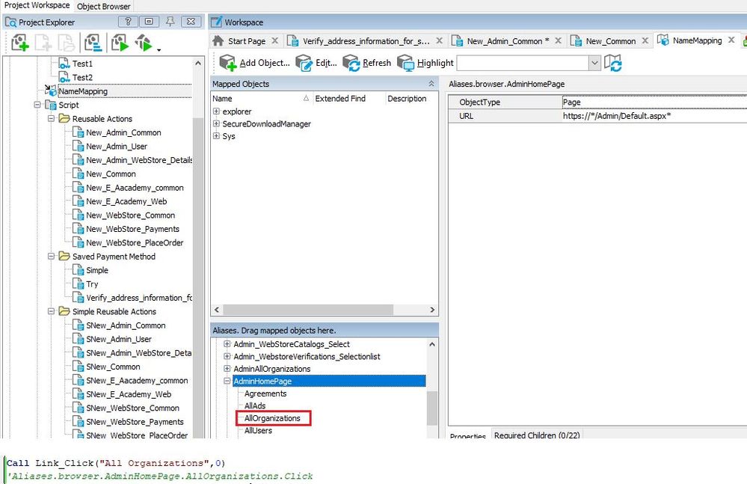Open the New_Common editor tab

(610, 41)
